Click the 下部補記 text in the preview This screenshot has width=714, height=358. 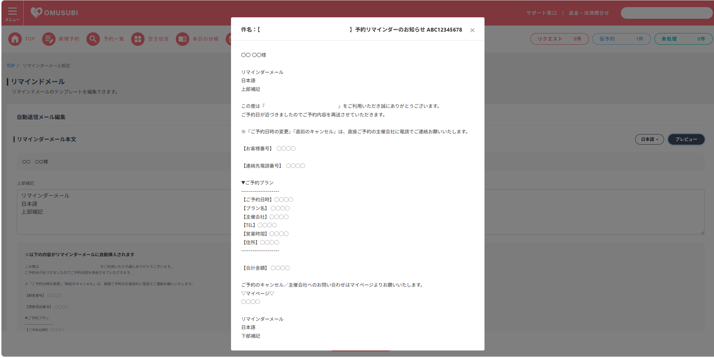[x=251, y=336]
